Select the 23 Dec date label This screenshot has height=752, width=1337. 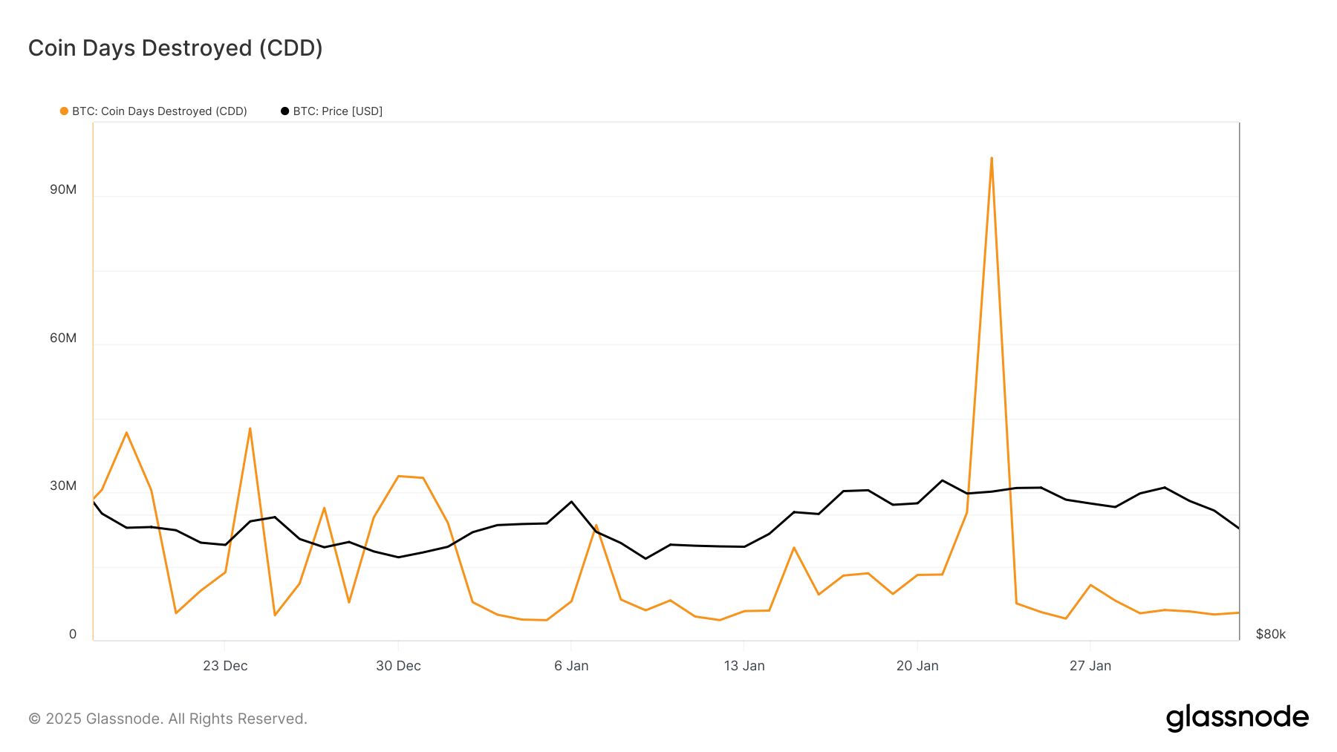tap(225, 666)
